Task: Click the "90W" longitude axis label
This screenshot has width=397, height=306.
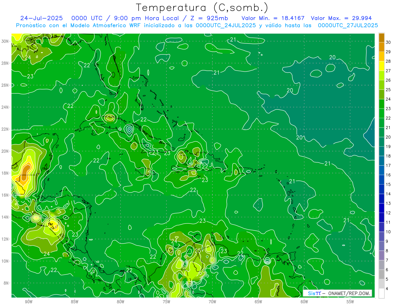Action: point(28,302)
